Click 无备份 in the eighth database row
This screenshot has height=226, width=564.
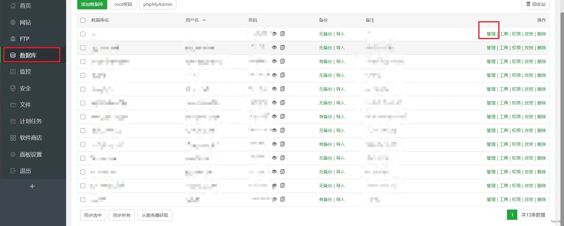pos(325,131)
